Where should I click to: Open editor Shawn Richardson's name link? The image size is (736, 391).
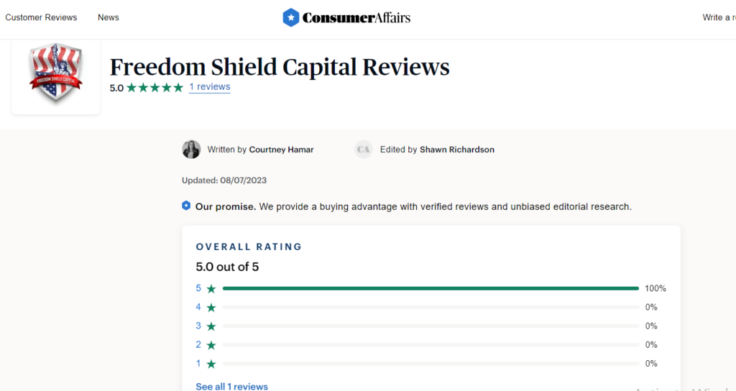click(456, 149)
